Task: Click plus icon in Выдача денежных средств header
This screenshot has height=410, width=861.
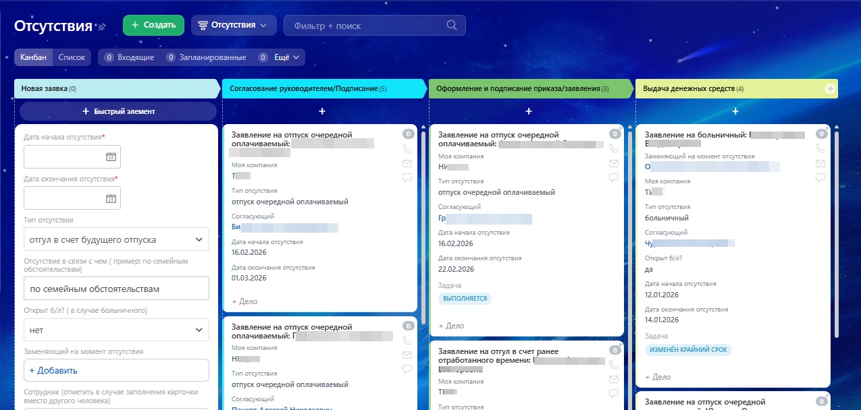Action: (830, 89)
